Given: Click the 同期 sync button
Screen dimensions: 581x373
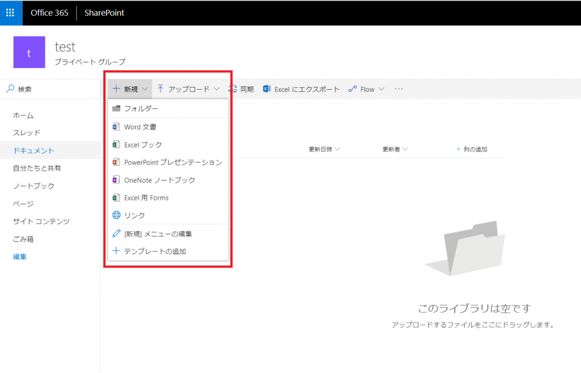Looking at the screenshot, I should coord(241,89).
